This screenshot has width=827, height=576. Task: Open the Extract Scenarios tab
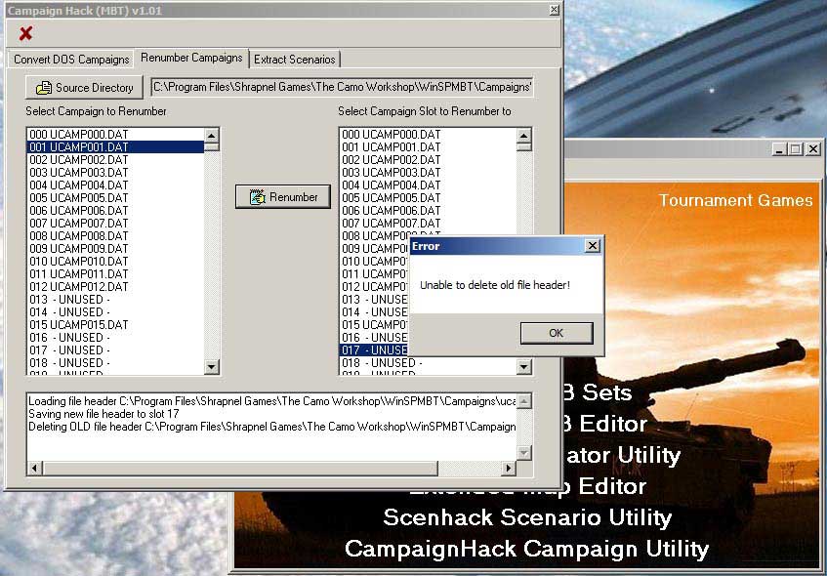point(294,60)
